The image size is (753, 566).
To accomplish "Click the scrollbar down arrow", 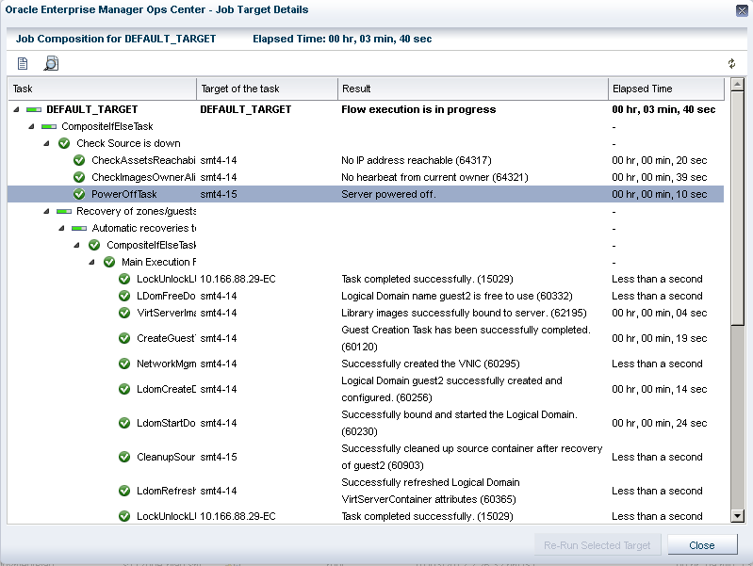I will click(737, 516).
